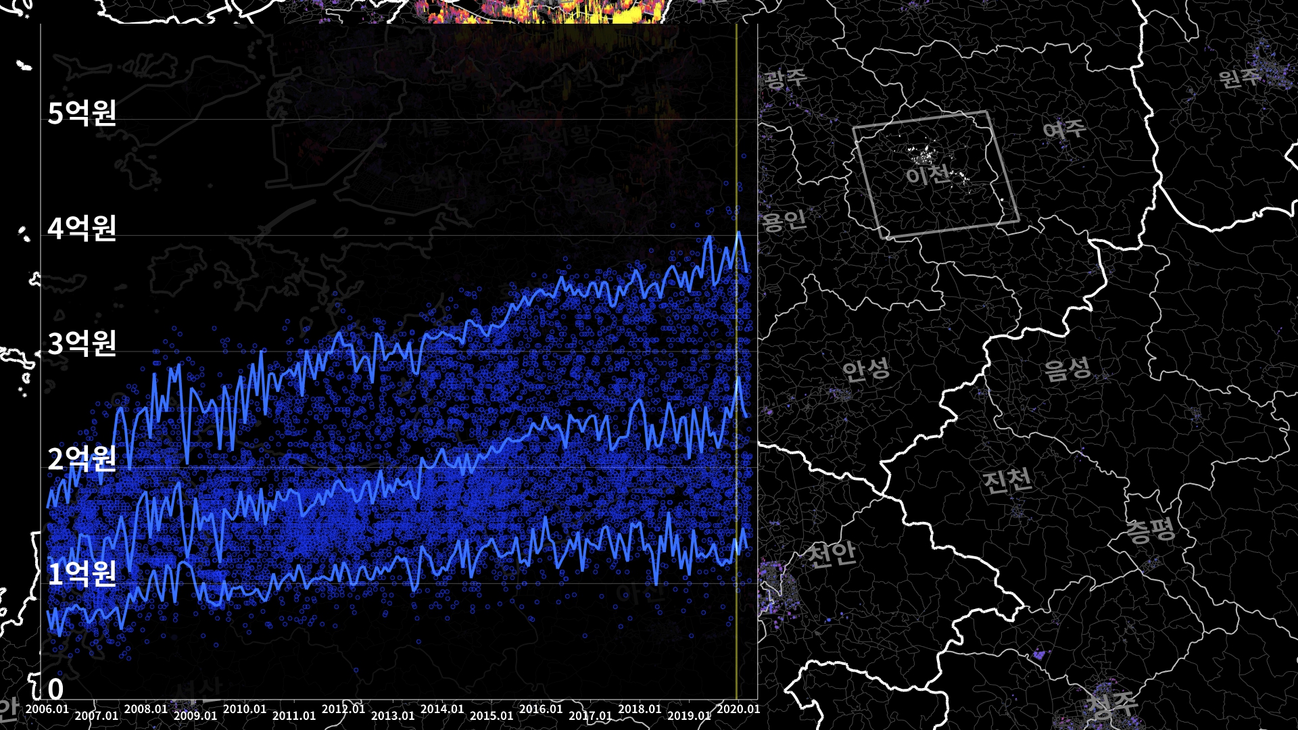Select the 음성 map label
Viewport: 1298px width, 730px height.
tap(1067, 369)
